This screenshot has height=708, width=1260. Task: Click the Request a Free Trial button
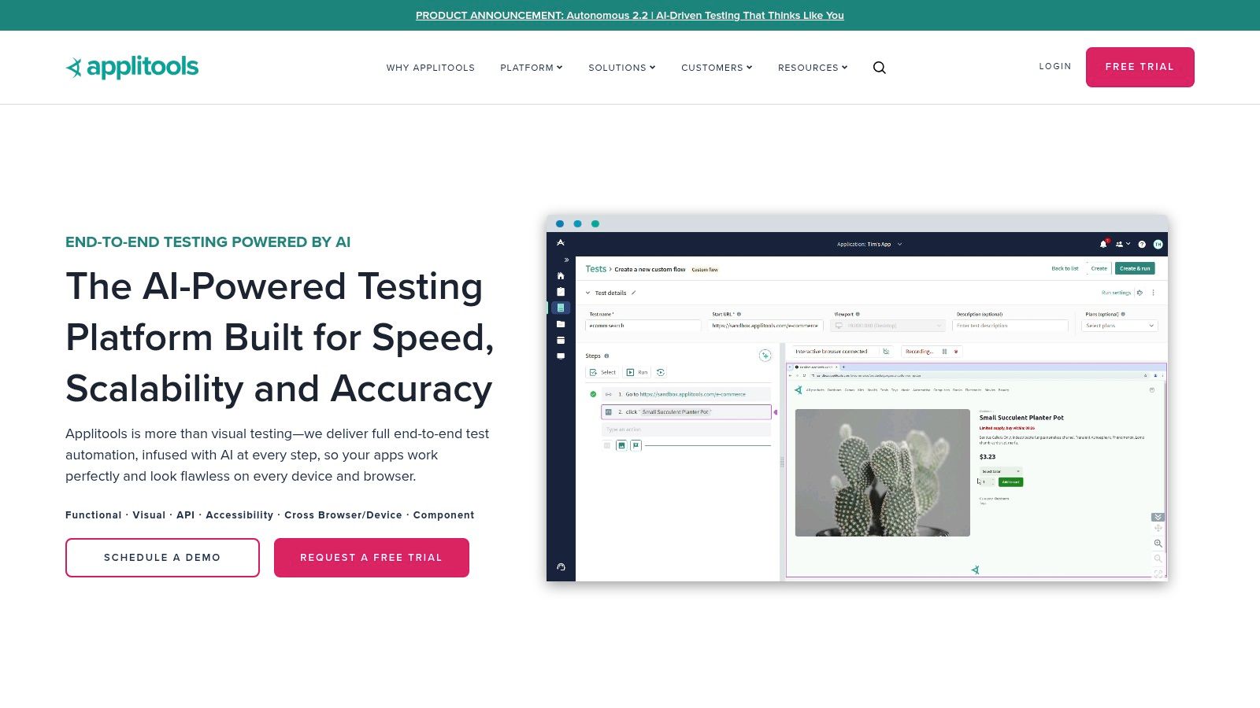coord(372,558)
